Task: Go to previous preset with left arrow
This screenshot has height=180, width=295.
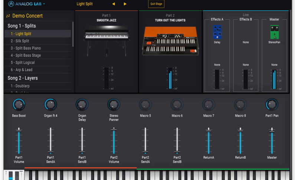Action: (x=114, y=4)
